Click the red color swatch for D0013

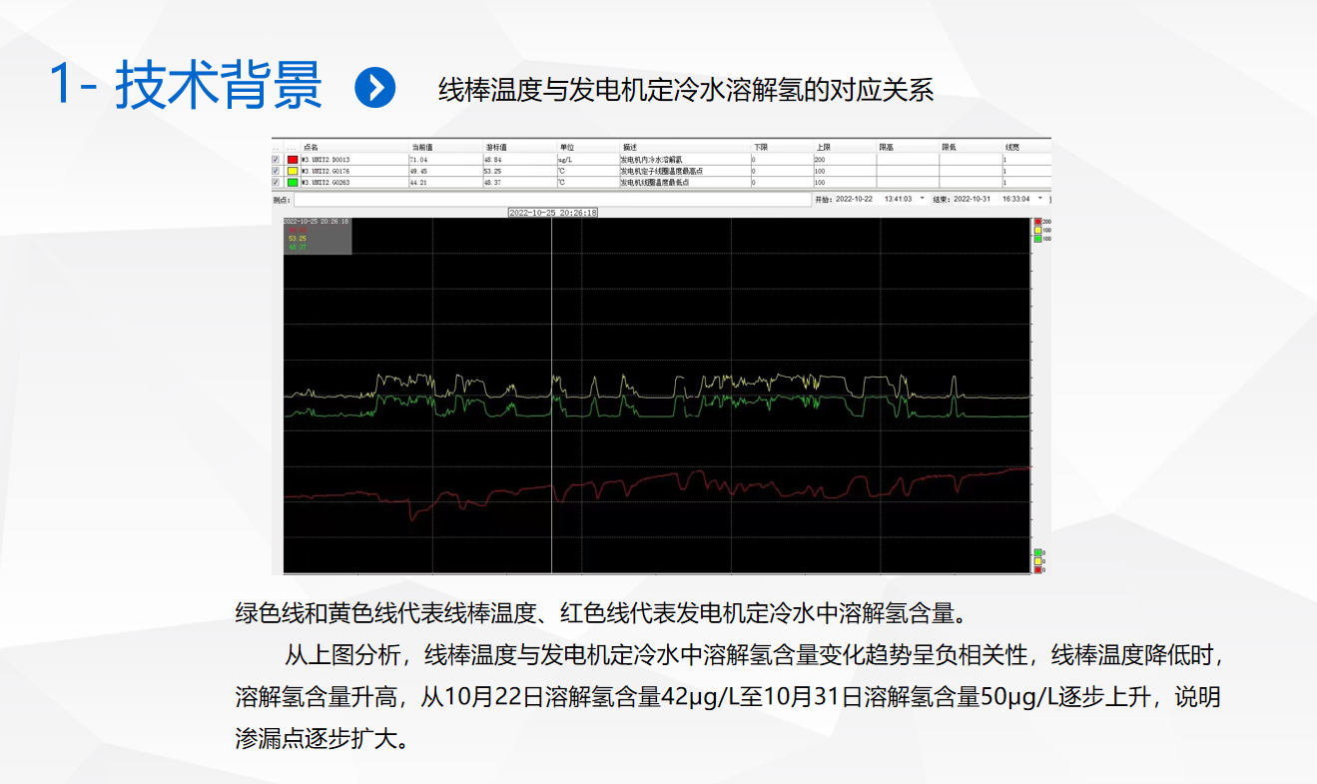pos(293,160)
